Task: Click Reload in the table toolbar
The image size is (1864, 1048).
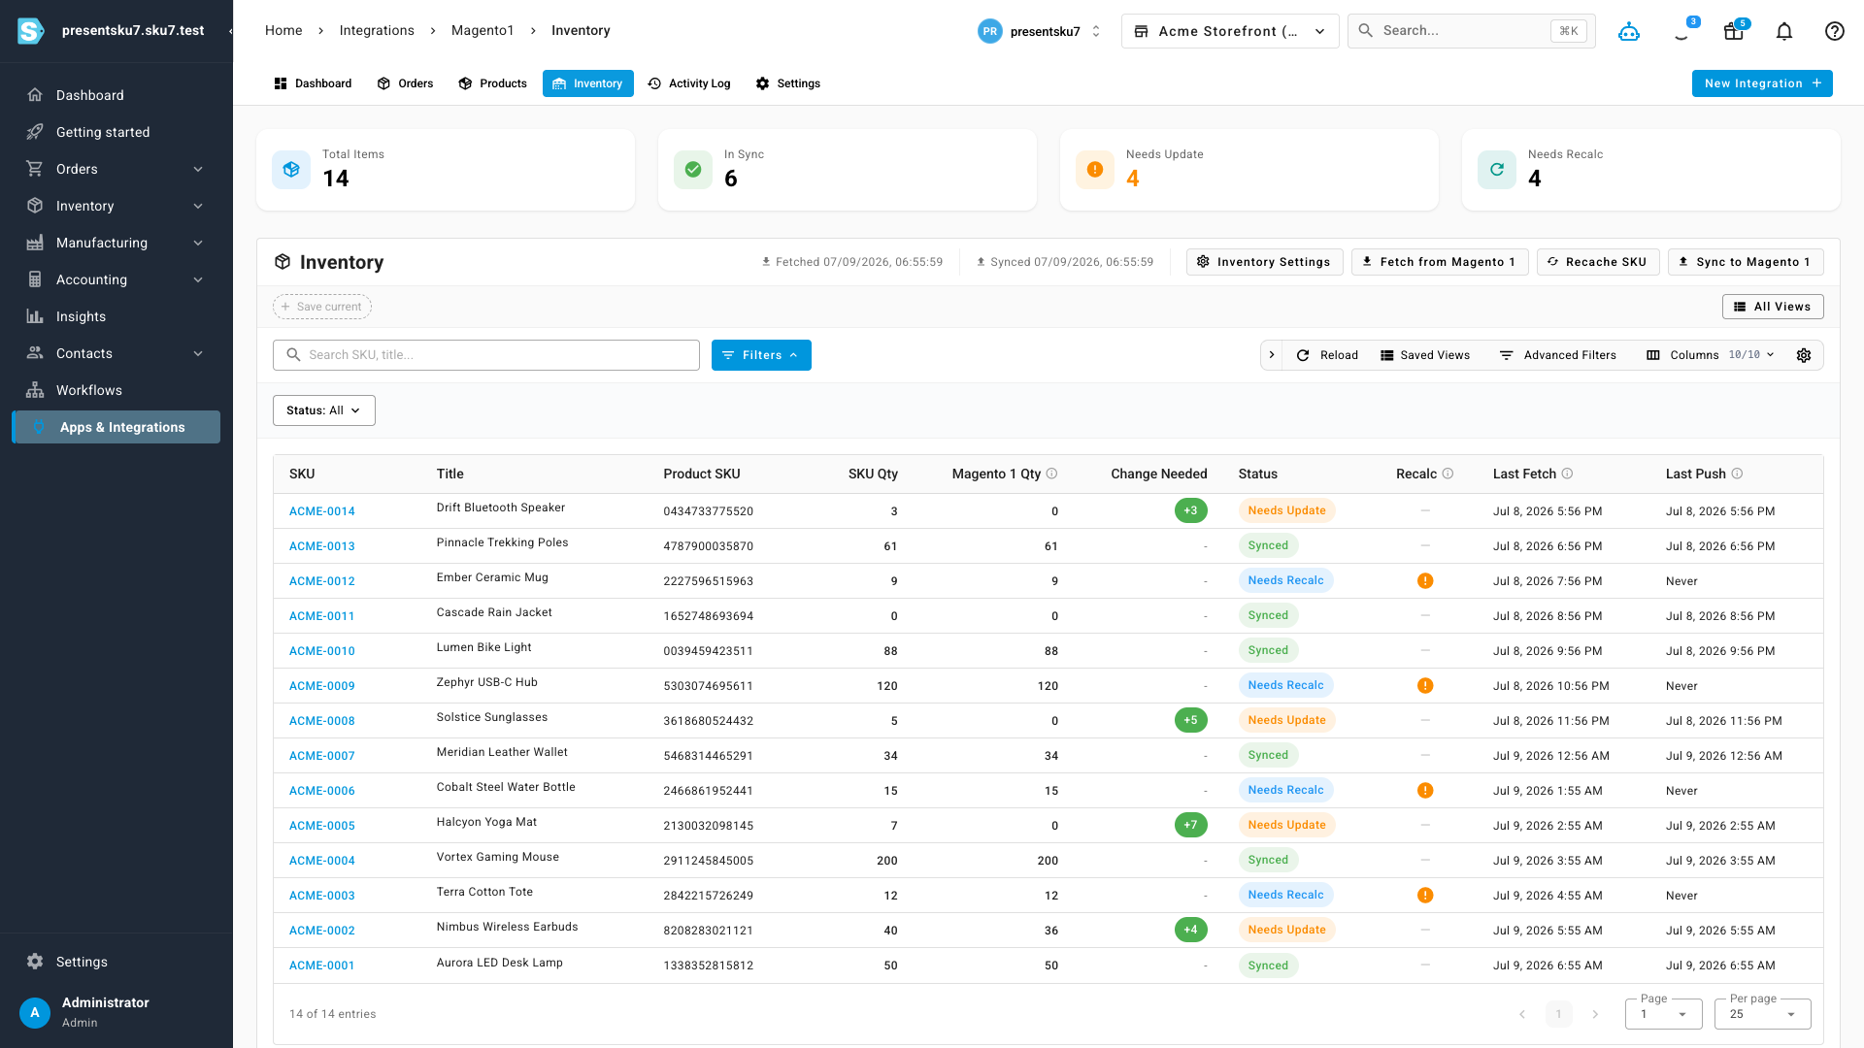Action: point(1327,355)
